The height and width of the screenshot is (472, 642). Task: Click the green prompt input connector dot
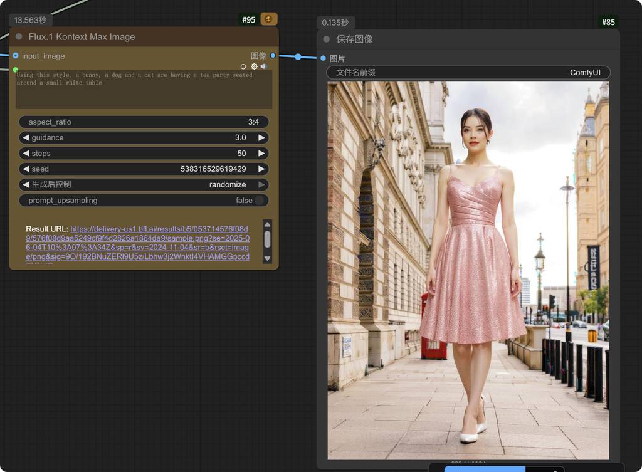click(x=16, y=69)
